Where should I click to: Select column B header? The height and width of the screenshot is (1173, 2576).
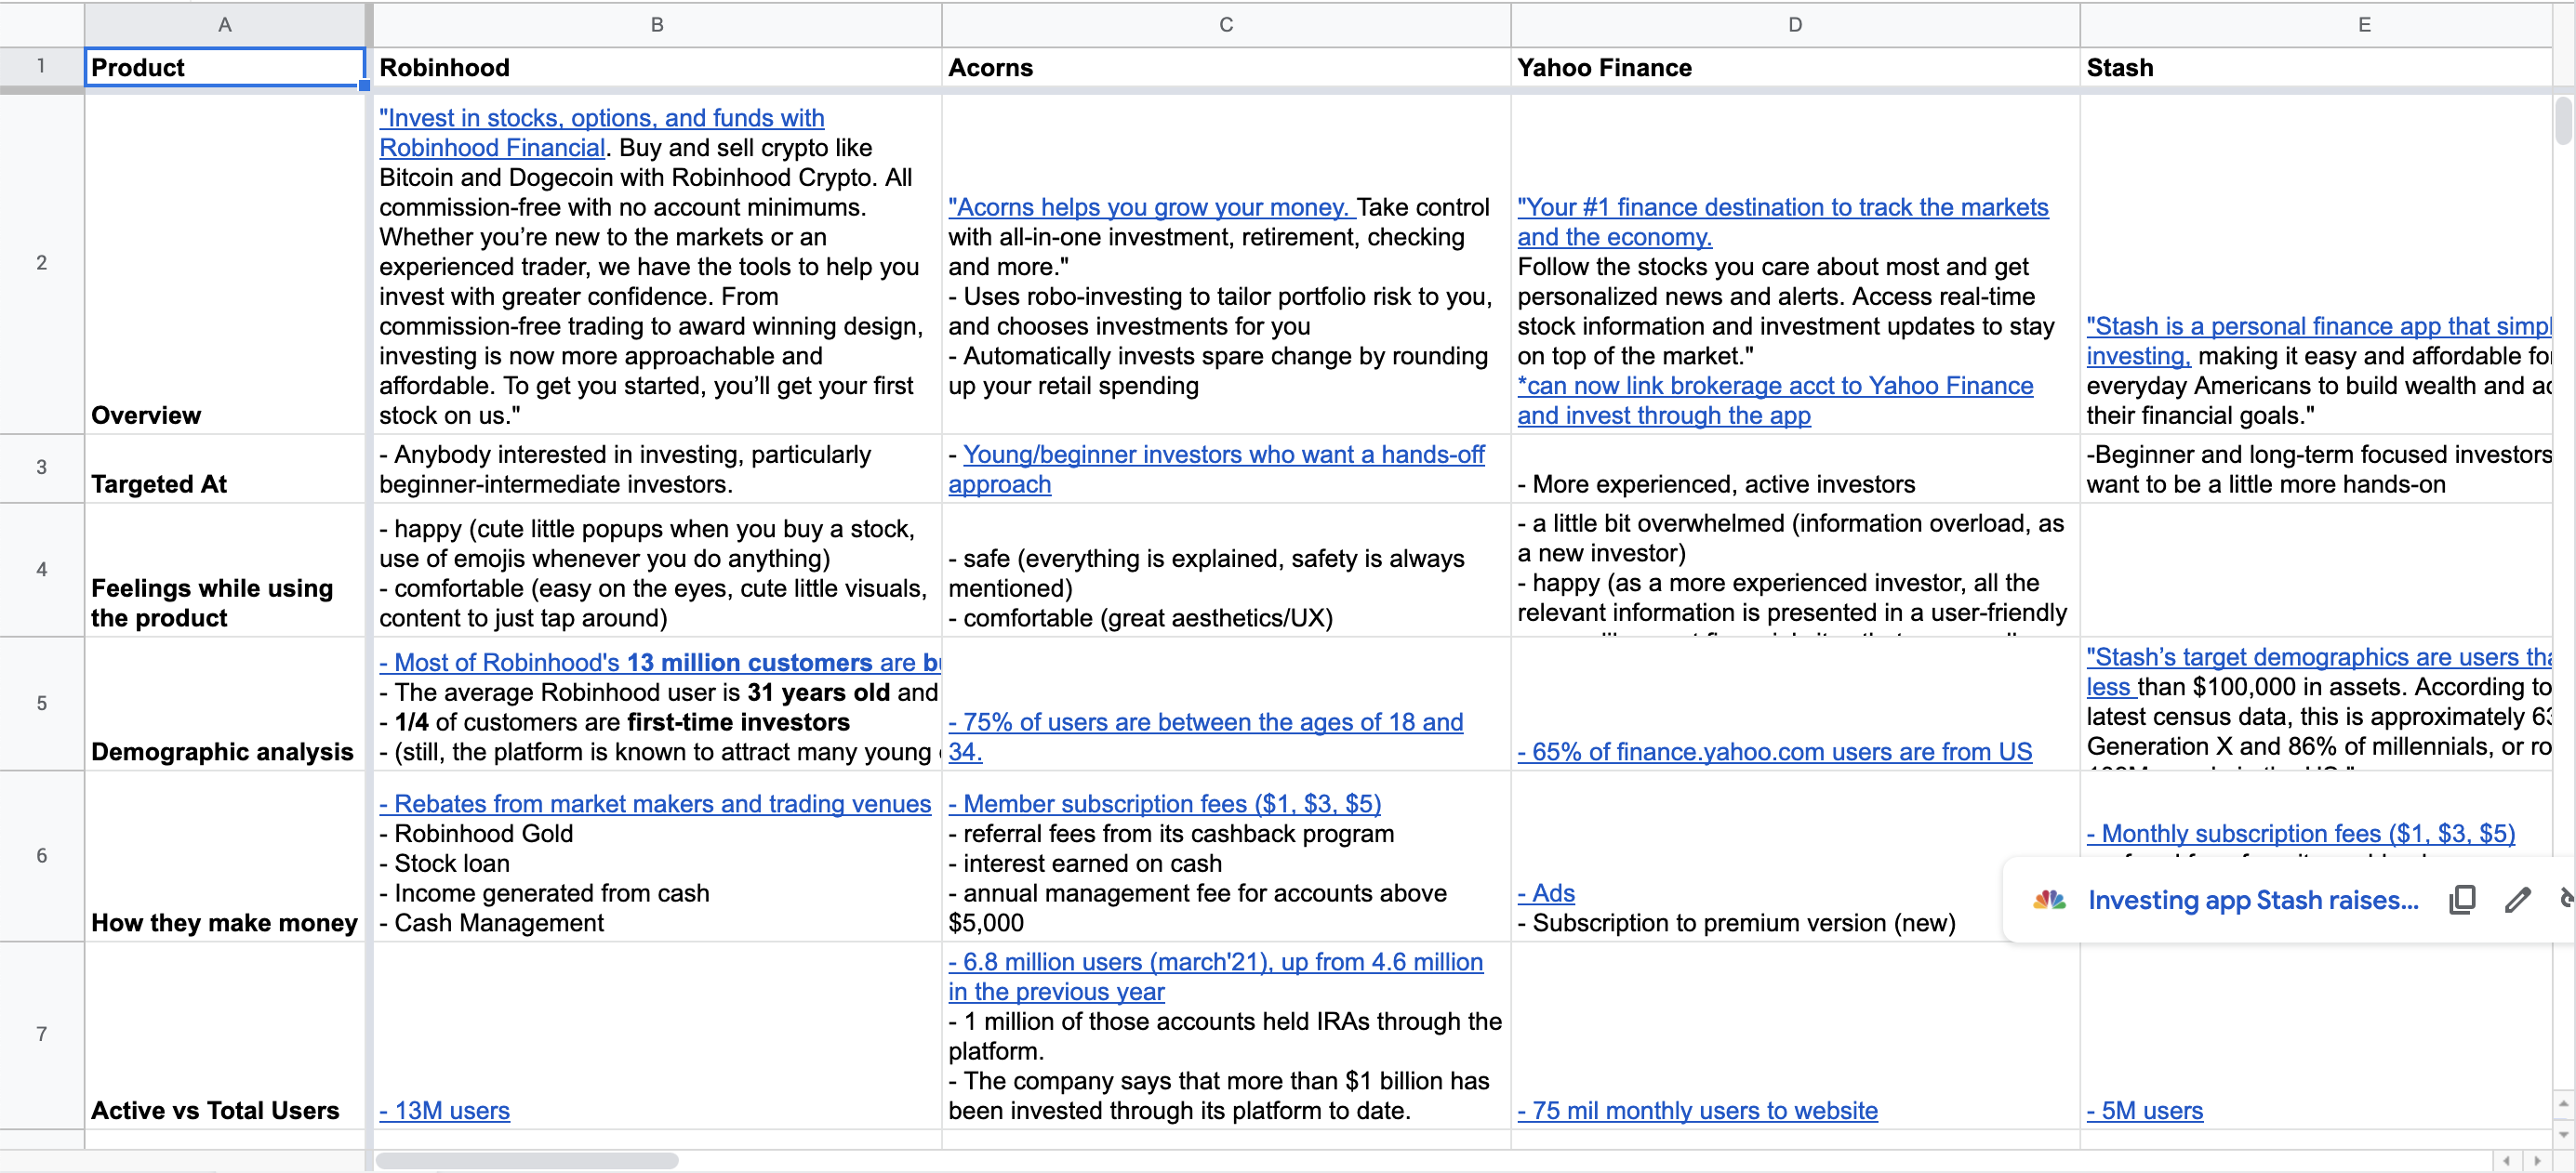(x=657, y=24)
